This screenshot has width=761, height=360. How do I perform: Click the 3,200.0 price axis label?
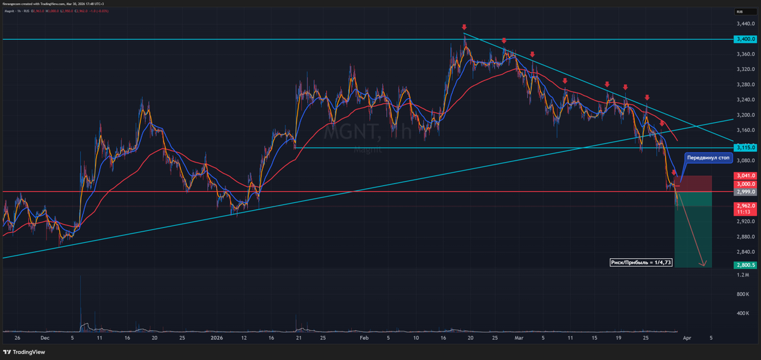(x=746, y=115)
